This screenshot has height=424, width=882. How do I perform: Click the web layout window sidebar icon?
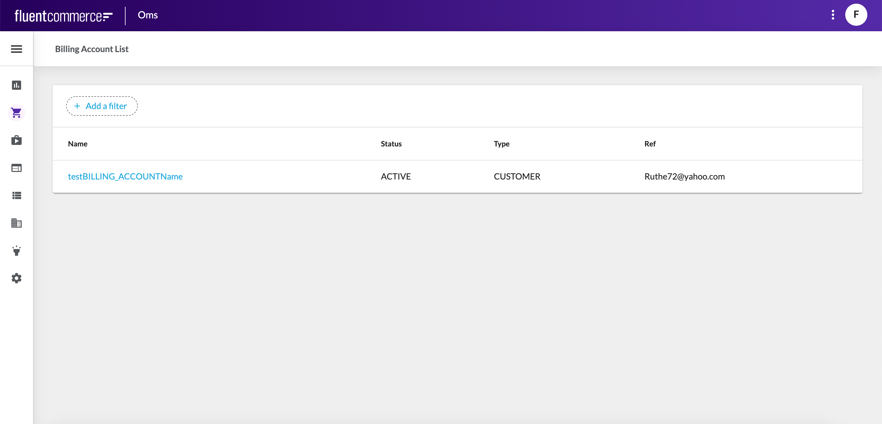(17, 168)
